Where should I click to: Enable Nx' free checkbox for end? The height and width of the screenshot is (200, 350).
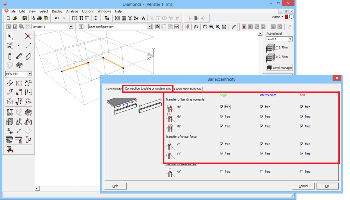302,171
